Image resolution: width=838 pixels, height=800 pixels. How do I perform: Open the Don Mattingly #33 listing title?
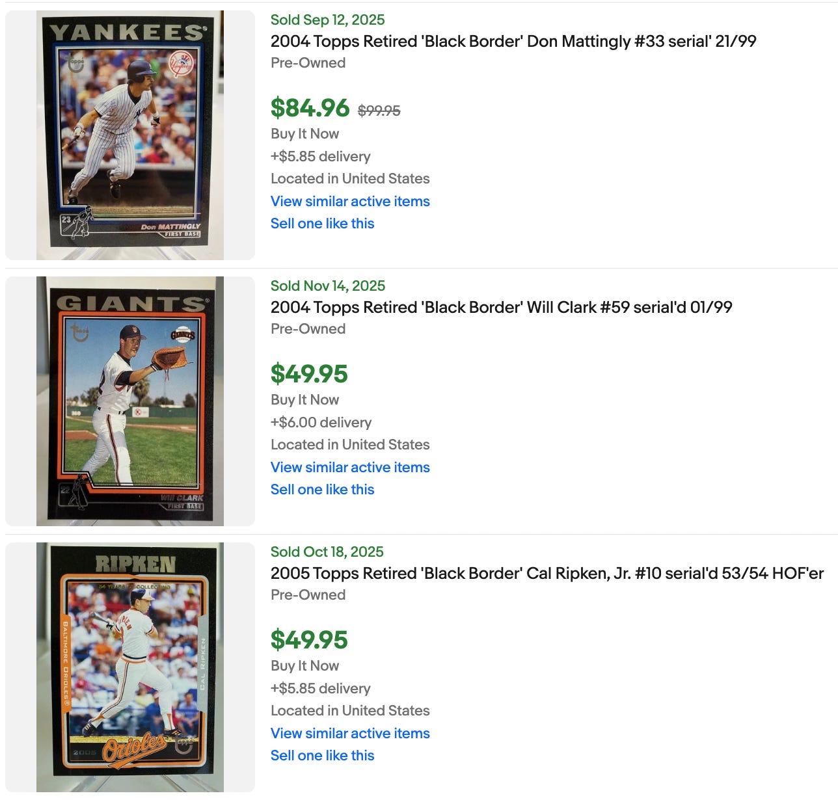pyautogui.click(x=513, y=41)
